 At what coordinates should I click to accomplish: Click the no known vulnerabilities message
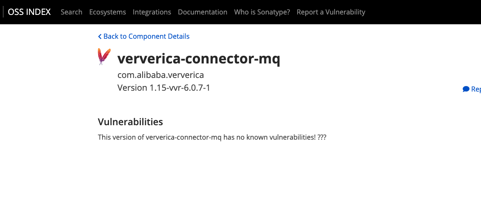coord(206,137)
